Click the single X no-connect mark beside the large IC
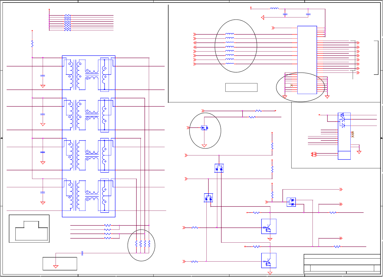The height and width of the screenshot is (277, 383). coord(291,85)
